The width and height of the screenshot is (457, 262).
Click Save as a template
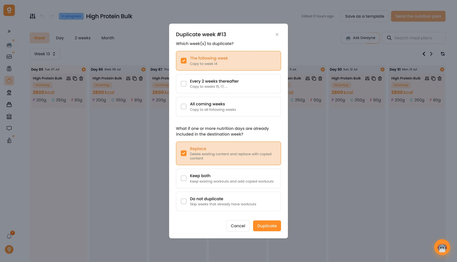364,16
